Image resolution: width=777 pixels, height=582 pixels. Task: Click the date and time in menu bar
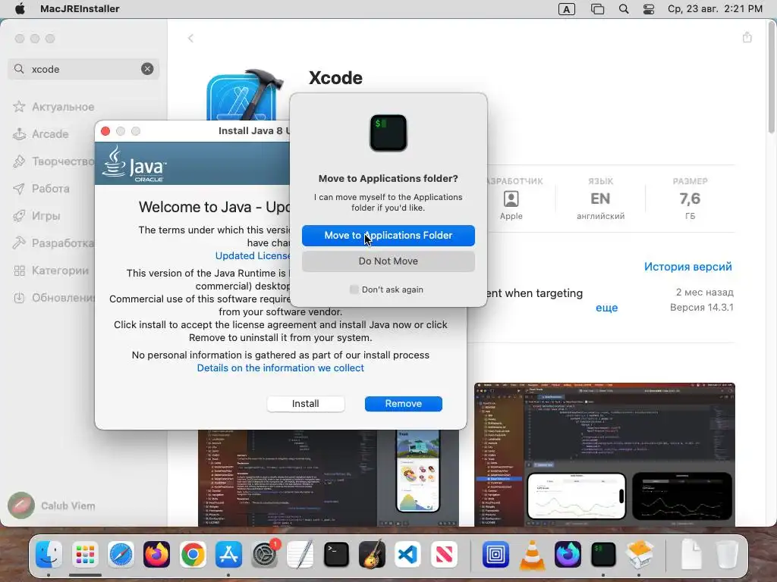(715, 9)
